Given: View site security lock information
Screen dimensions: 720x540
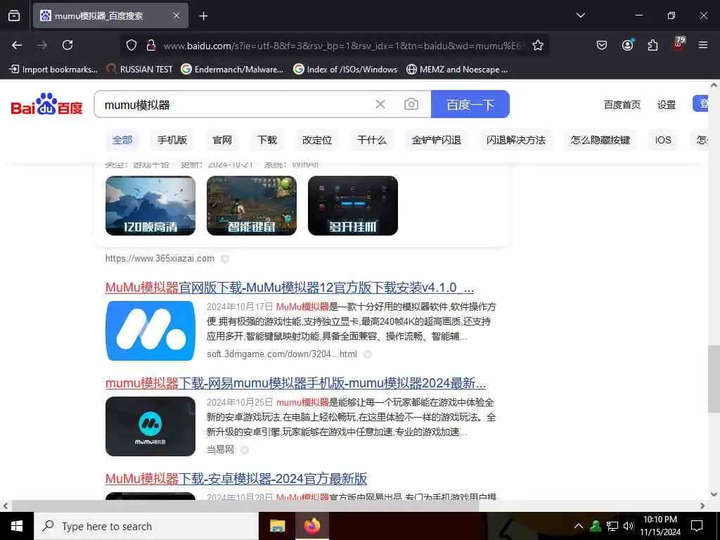Looking at the screenshot, I should click(150, 45).
